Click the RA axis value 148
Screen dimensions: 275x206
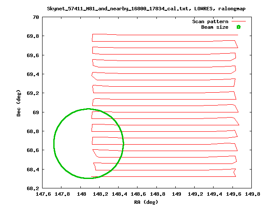click(82, 194)
